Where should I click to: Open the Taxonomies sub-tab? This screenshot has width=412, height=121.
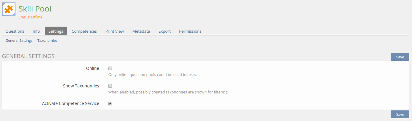pos(47,41)
